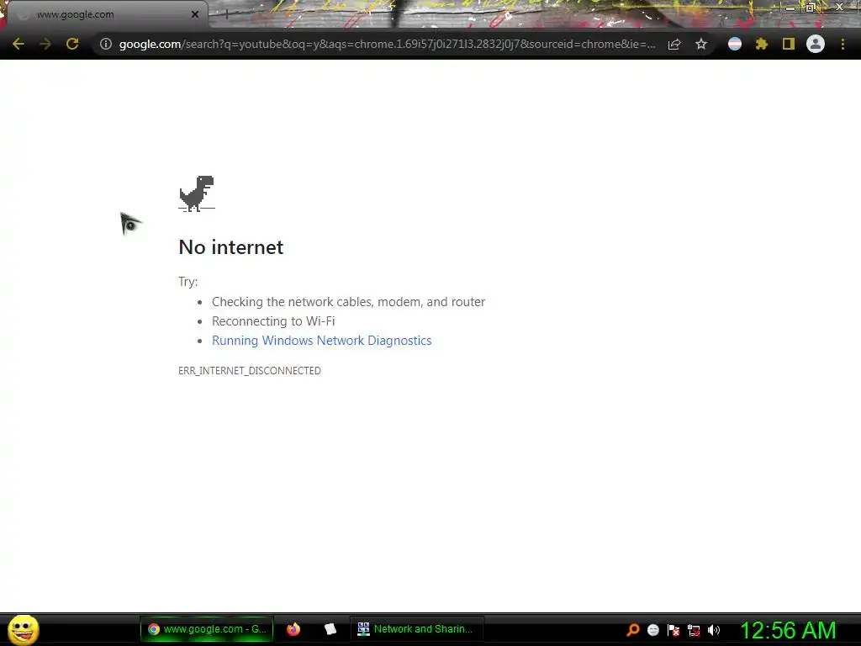
Task: Open the volume speaker tray icon
Action: (713, 630)
